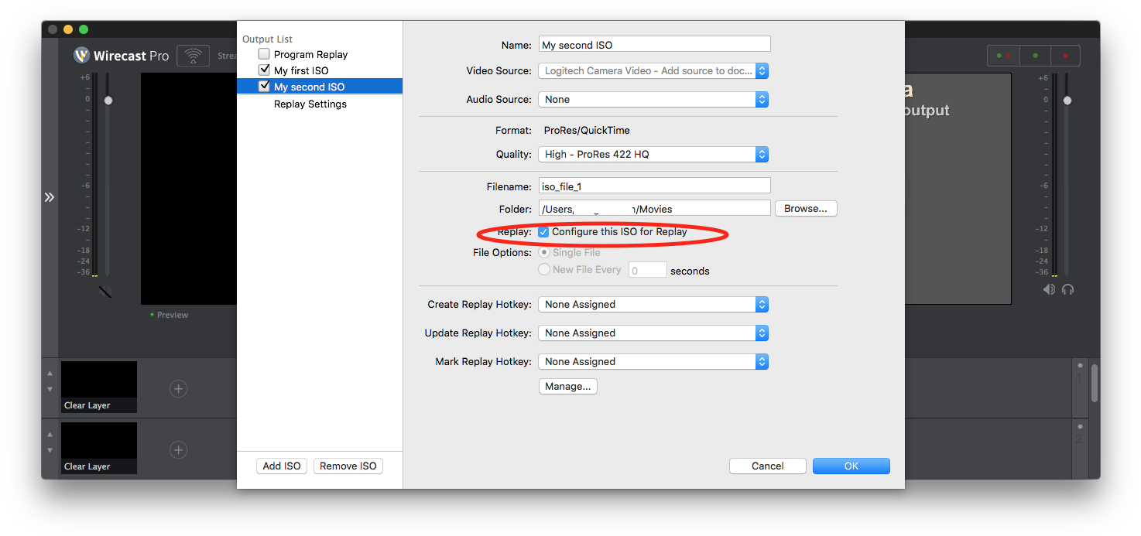Add a shot with layer 1 plus icon
Screen dimensions: 1141x536
[178, 388]
